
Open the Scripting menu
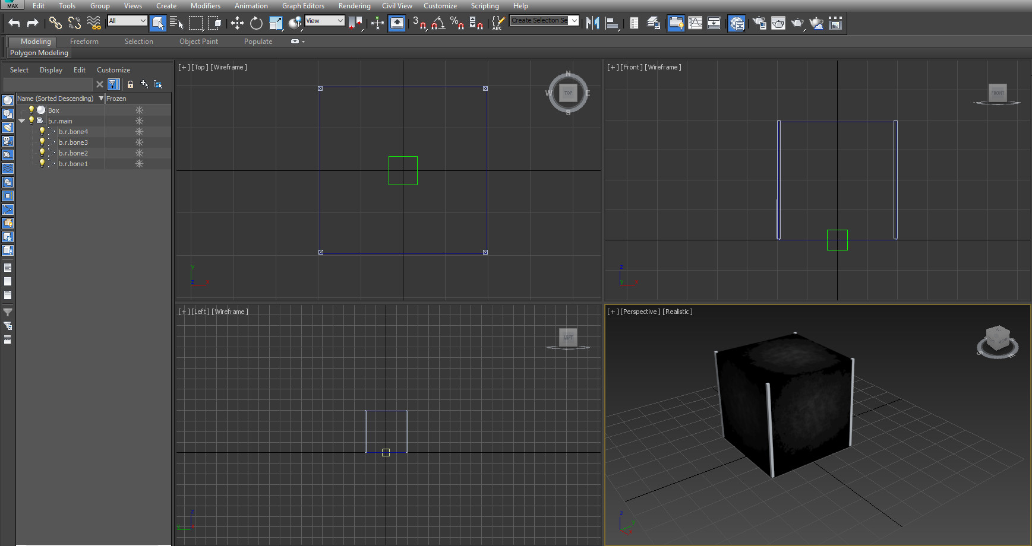click(485, 6)
